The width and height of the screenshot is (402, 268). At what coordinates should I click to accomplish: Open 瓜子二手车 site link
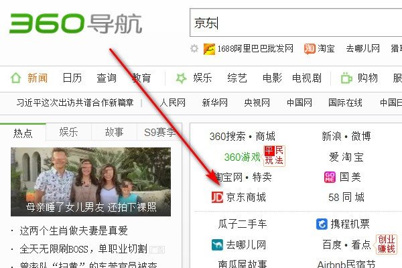click(243, 224)
